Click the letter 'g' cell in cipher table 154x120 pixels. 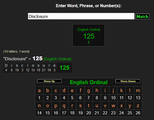(x=89, y=90)
